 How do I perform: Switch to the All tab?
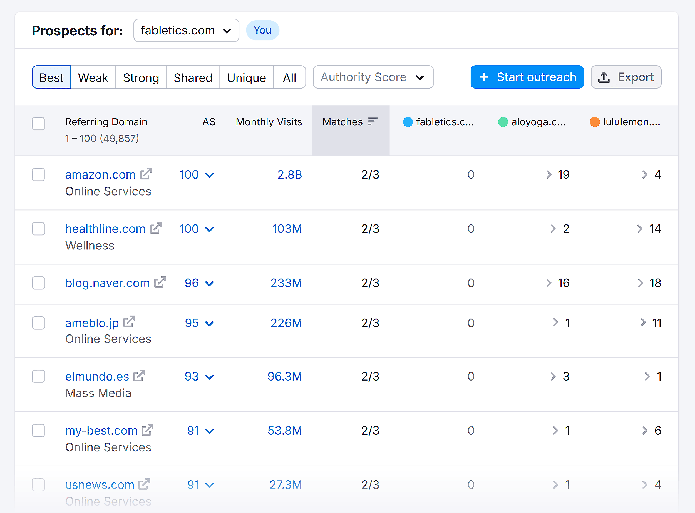(x=289, y=77)
